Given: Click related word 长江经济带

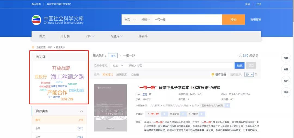Looking at the screenshot, I should pos(54,97).
